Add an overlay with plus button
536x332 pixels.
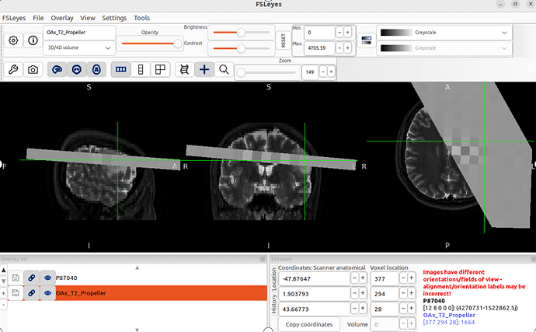pyautogui.click(x=3, y=293)
